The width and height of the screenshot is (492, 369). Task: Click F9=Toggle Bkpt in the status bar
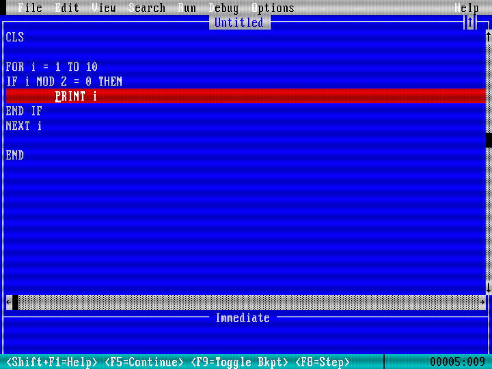pos(240,362)
